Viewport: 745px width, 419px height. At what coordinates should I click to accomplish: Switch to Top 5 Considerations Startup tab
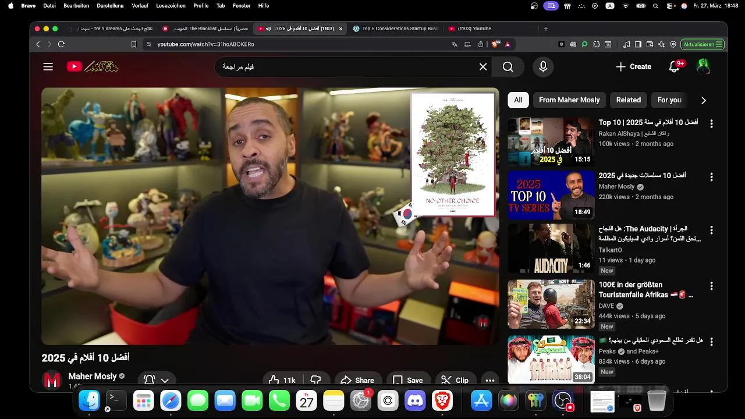395,29
